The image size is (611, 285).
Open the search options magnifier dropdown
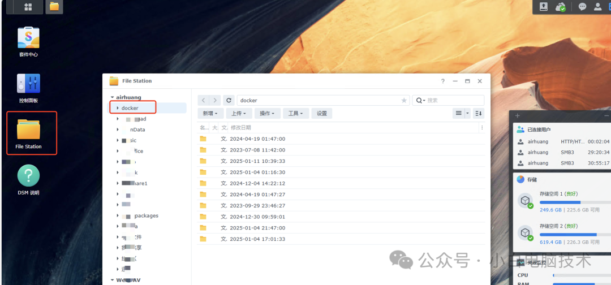coord(420,101)
